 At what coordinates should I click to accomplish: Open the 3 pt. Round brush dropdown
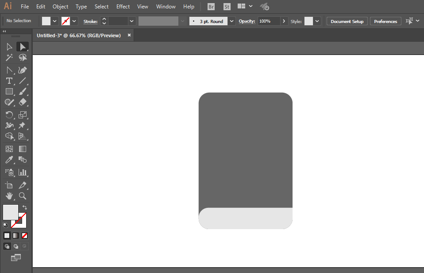[x=232, y=21]
